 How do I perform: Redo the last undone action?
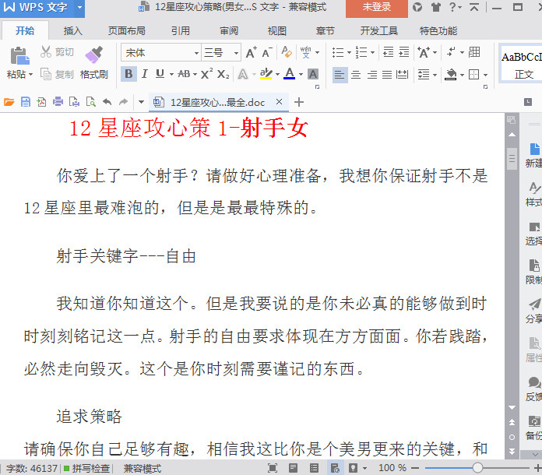pyautogui.click(x=123, y=102)
